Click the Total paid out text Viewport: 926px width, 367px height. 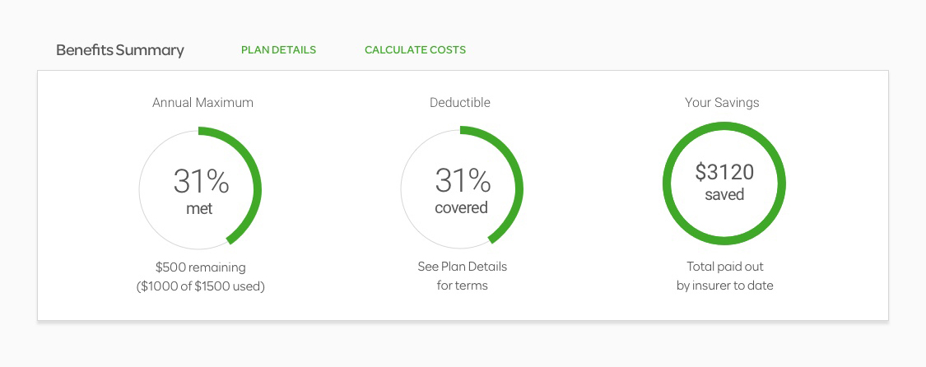pos(725,267)
